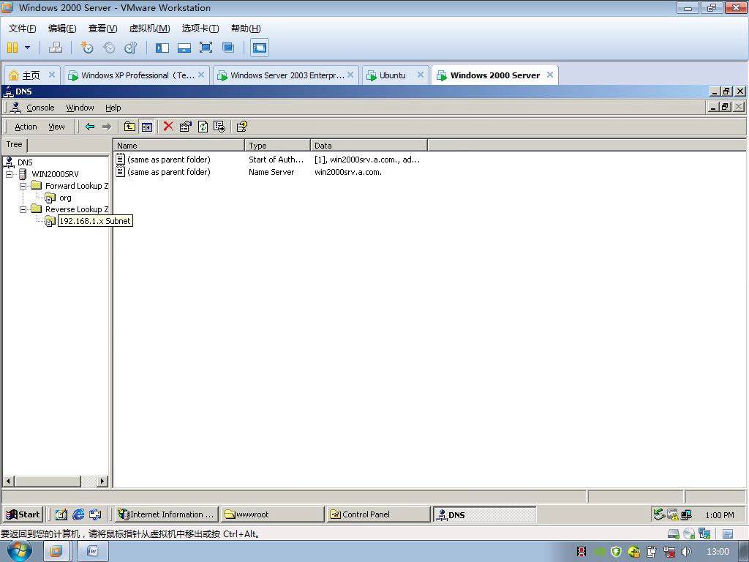This screenshot has width=749, height=562.
Task: Switch to wwwroot taskbar button
Action: tap(272, 514)
